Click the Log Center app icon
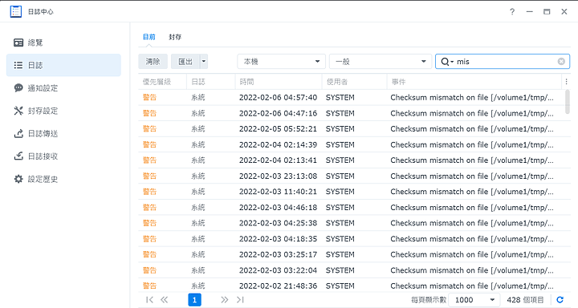Screen dimensions: 578x308 tap(16, 11)
